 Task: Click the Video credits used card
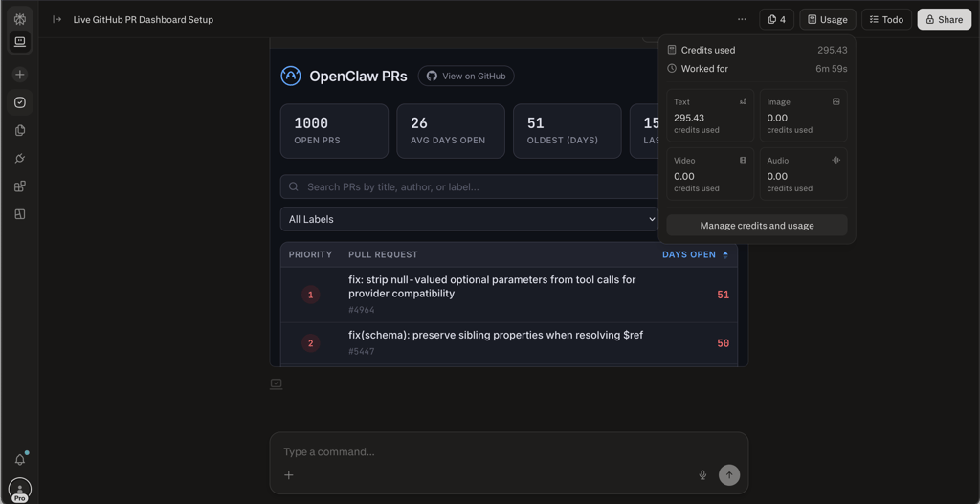coord(710,174)
